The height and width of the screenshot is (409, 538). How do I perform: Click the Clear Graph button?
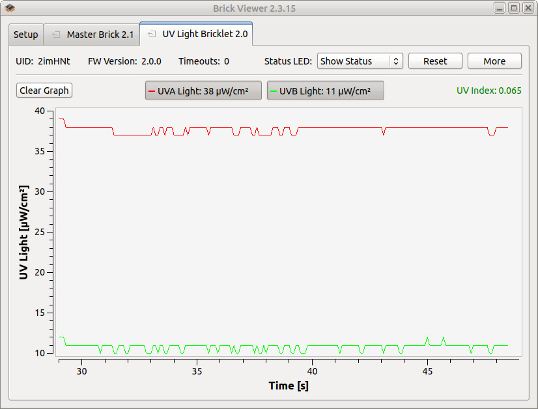point(44,91)
